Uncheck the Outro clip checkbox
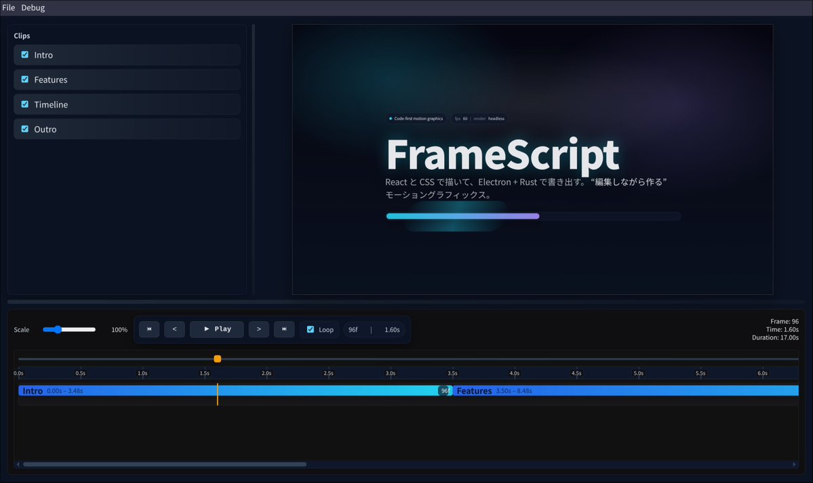Viewport: 813px width, 483px height. [x=25, y=129]
